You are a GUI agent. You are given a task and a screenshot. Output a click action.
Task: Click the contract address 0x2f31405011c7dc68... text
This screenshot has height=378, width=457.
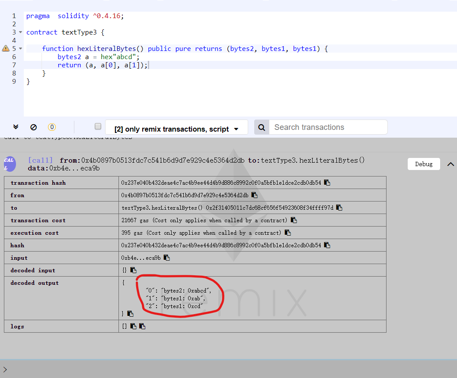coord(270,208)
